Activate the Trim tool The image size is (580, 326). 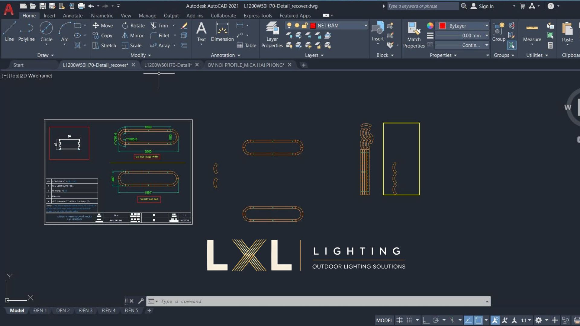point(159,26)
